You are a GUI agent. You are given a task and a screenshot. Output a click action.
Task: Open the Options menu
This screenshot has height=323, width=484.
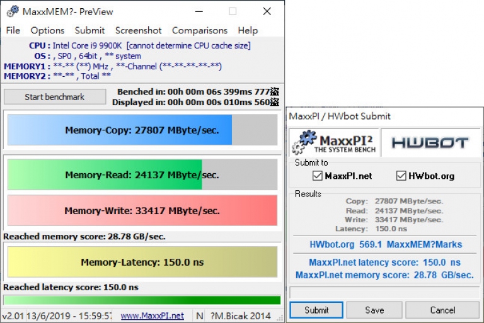pyautogui.click(x=47, y=31)
